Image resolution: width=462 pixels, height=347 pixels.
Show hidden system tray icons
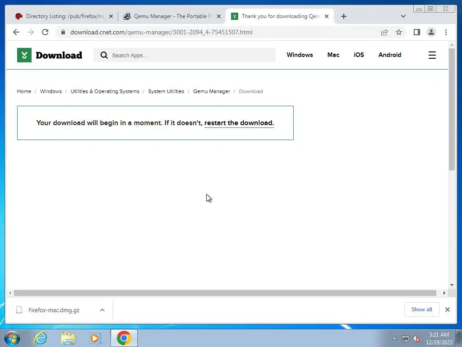tap(394, 338)
